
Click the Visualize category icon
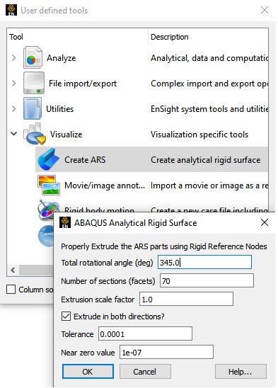pyautogui.click(x=35, y=134)
